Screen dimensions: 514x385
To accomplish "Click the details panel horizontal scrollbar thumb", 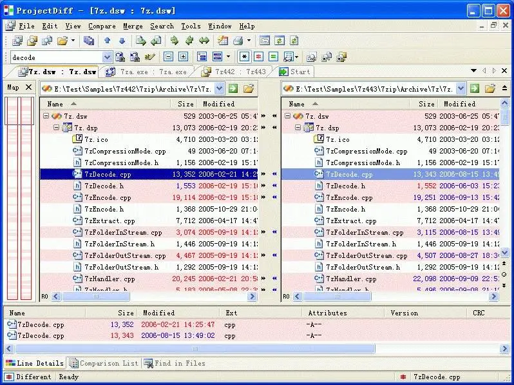I will click(195, 349).
